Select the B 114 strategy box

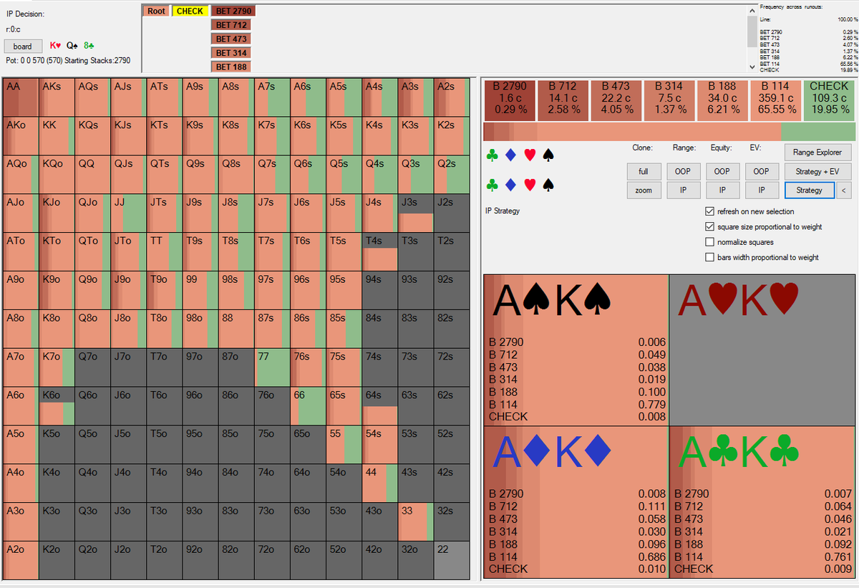click(775, 100)
